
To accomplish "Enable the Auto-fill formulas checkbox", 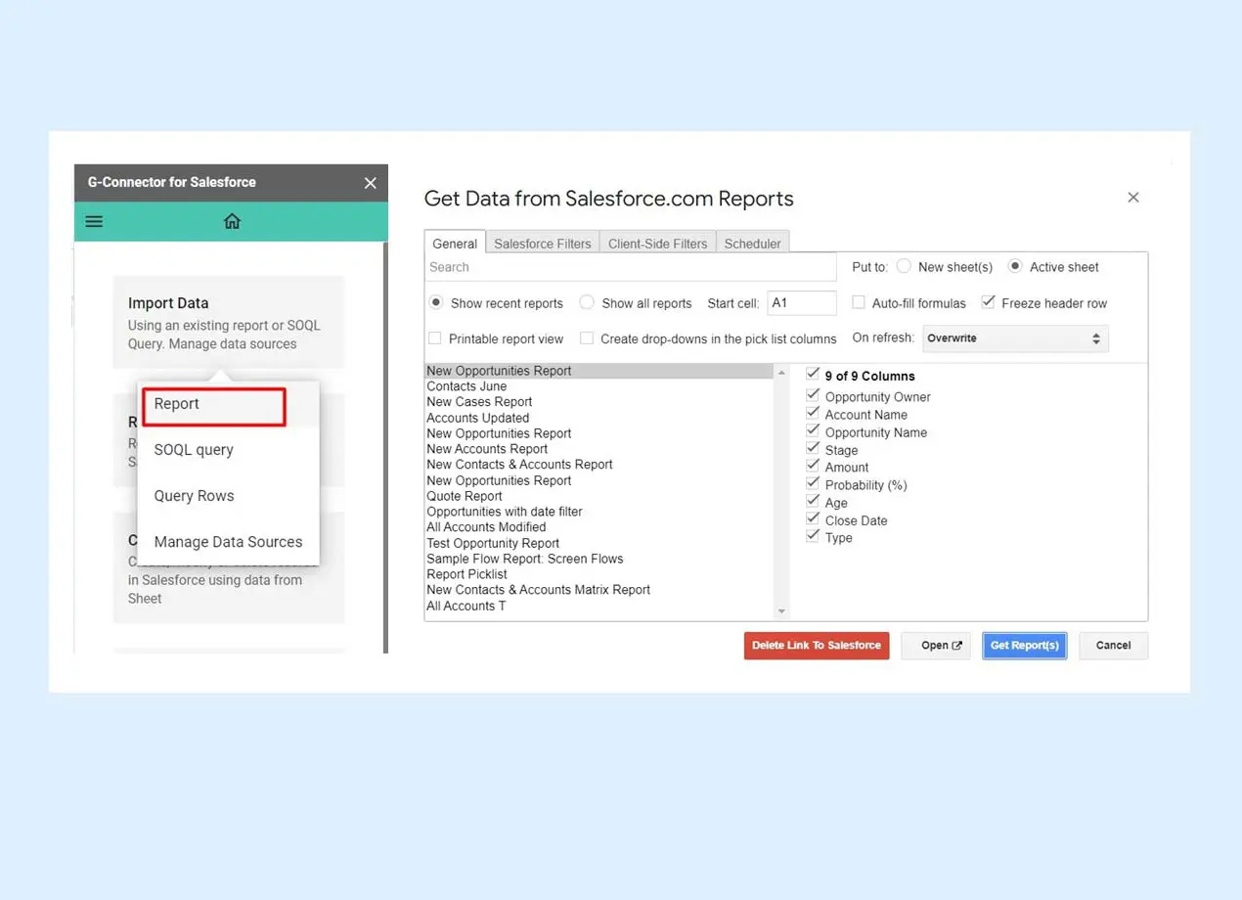I will click(x=859, y=303).
